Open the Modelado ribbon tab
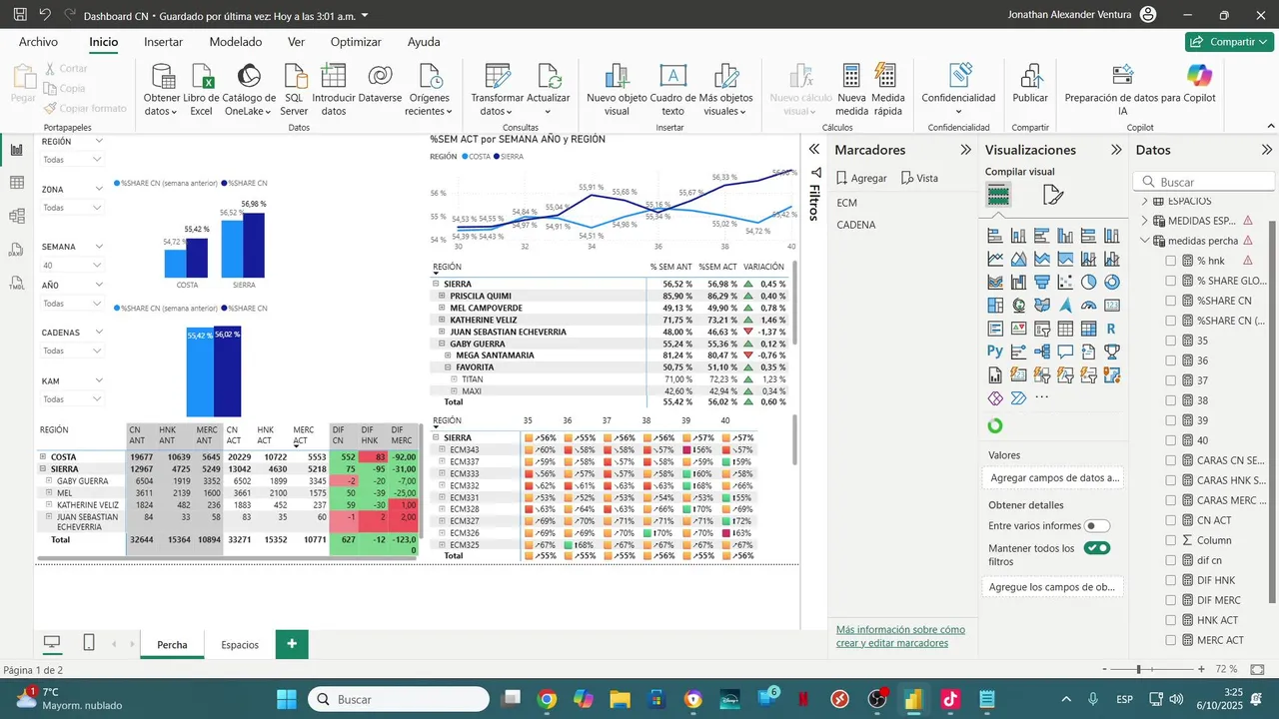This screenshot has height=719, width=1279. (236, 42)
